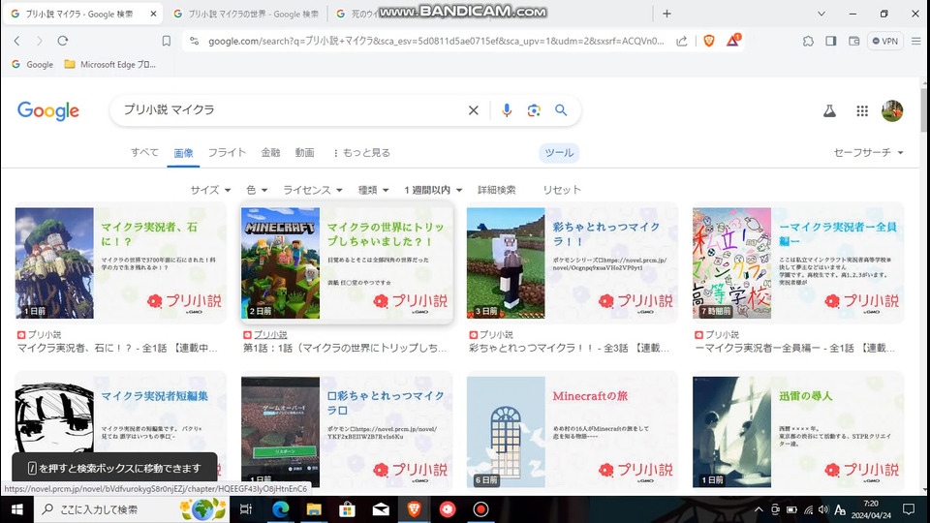Launch Microsoft Edge from the taskbar

tap(280, 509)
